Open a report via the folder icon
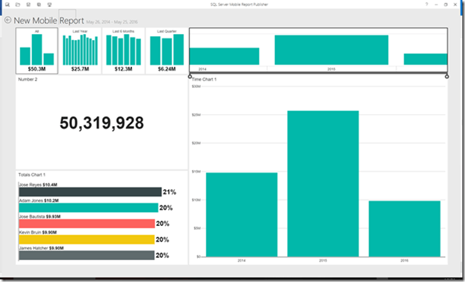 [17, 5]
